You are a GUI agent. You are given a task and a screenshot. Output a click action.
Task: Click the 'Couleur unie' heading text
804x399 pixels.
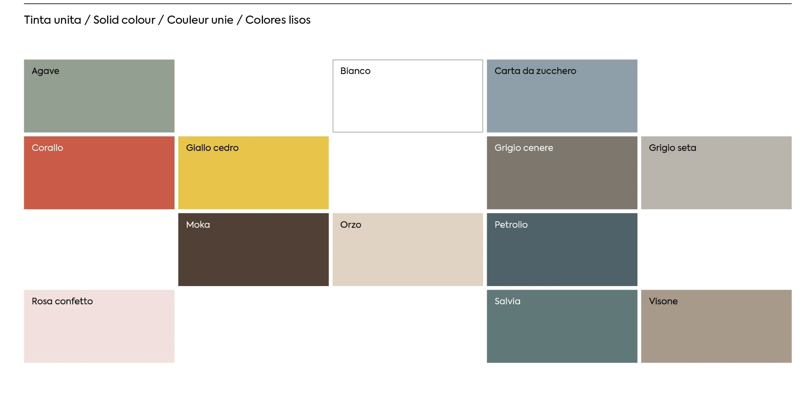click(x=200, y=20)
